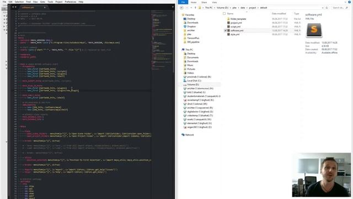
Task: Toggle the select-all checkbox in file list
Action: [224, 13]
